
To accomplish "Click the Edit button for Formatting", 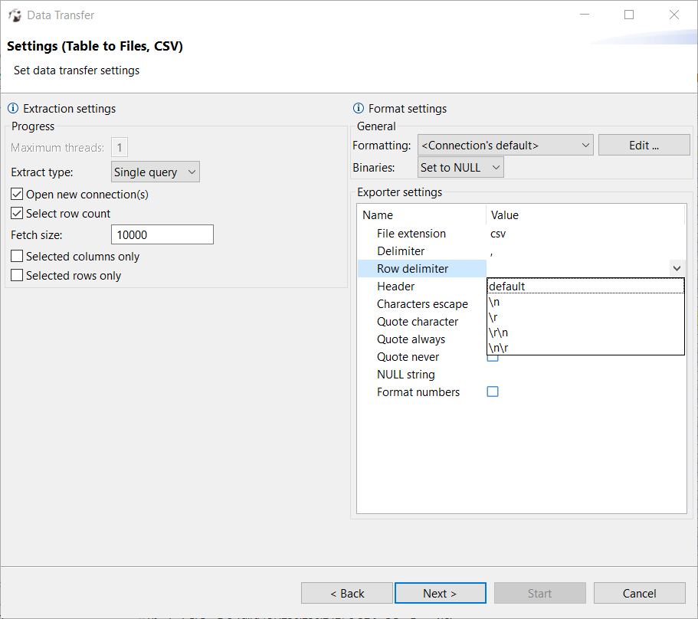I will tap(644, 144).
